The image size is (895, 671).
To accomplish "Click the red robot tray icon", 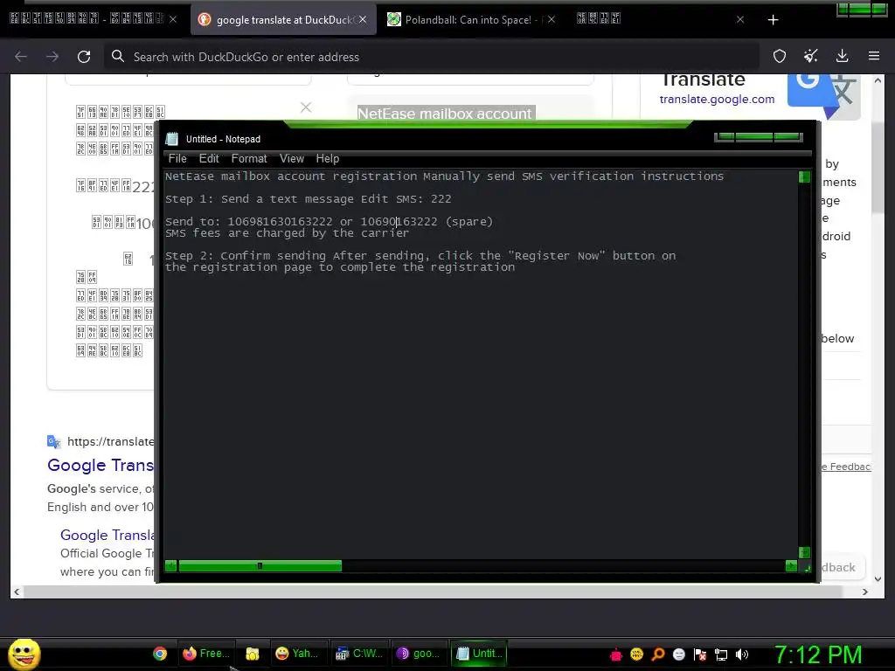I will coord(616,654).
